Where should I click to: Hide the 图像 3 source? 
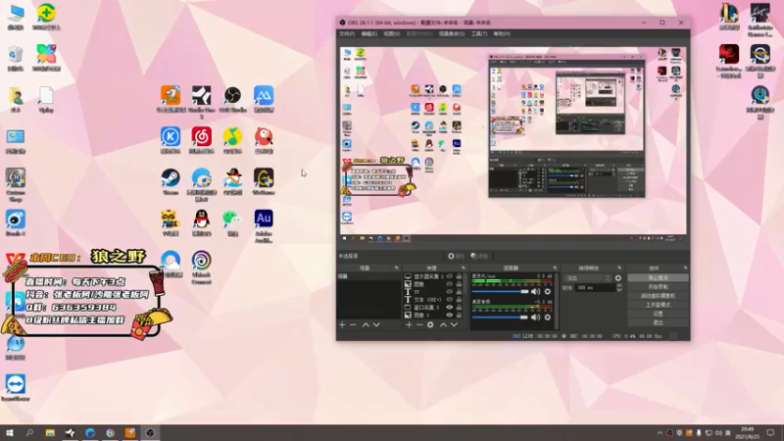tap(450, 316)
